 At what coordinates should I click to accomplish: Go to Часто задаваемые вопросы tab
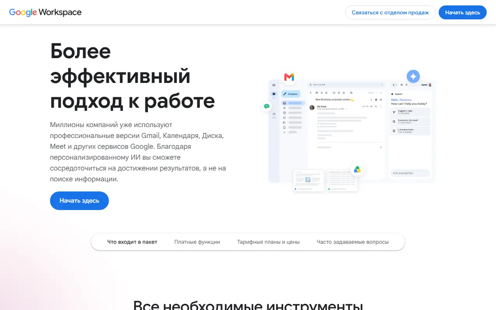click(x=353, y=242)
